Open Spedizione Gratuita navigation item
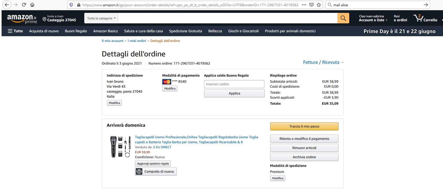 pos(185,31)
